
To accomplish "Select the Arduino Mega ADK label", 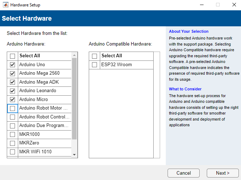I will [39, 82].
